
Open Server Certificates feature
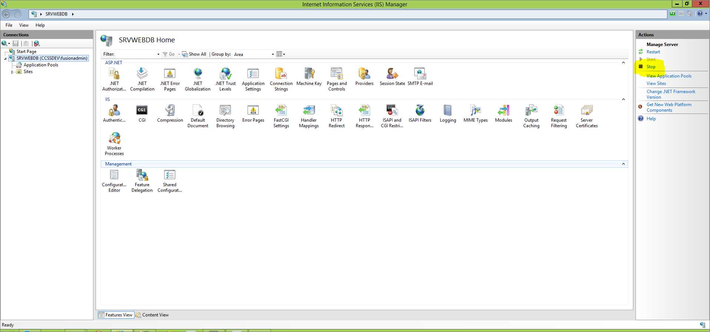click(587, 116)
